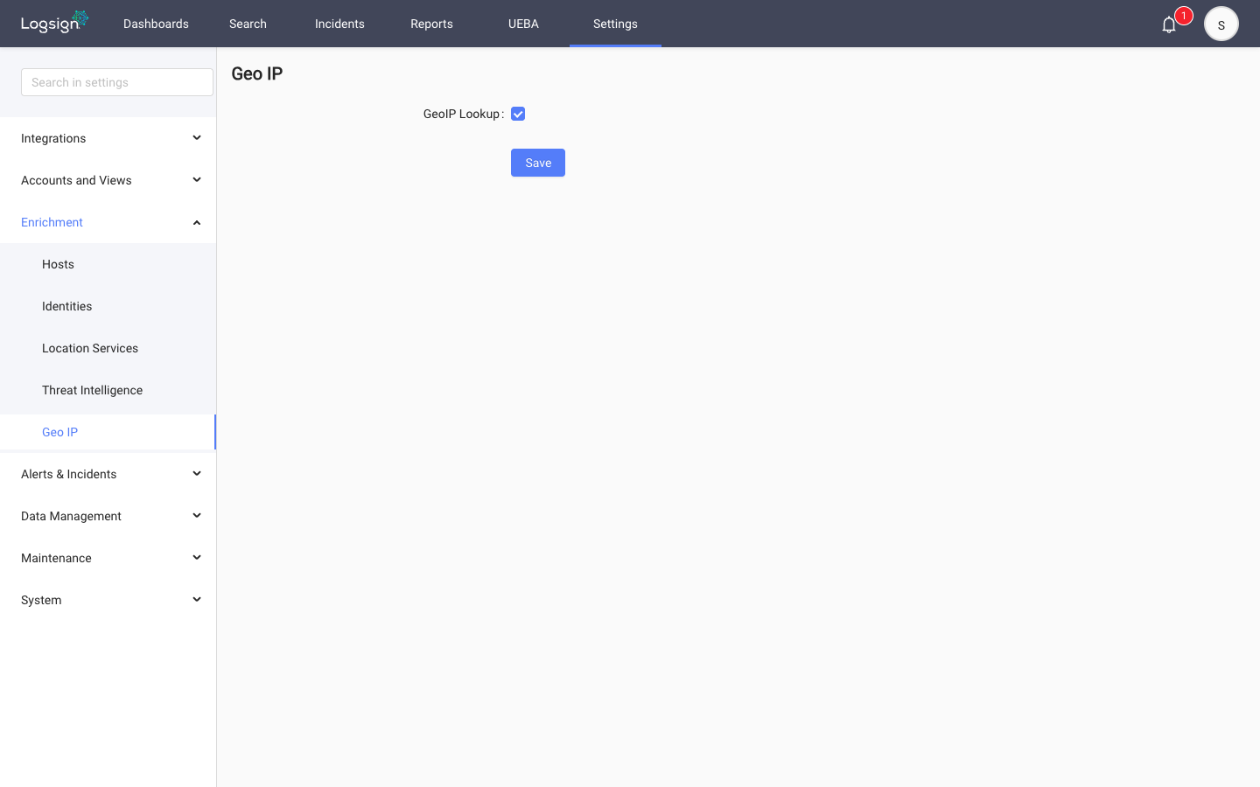Uncheck the GeoIP Lookup checkbox

tap(518, 114)
